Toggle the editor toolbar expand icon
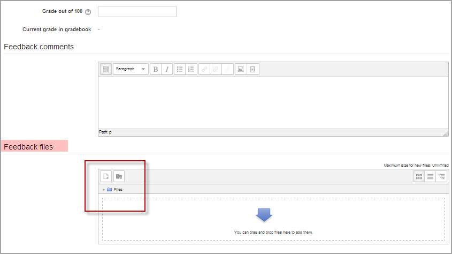Screen dimensions: 452x254 point(106,69)
